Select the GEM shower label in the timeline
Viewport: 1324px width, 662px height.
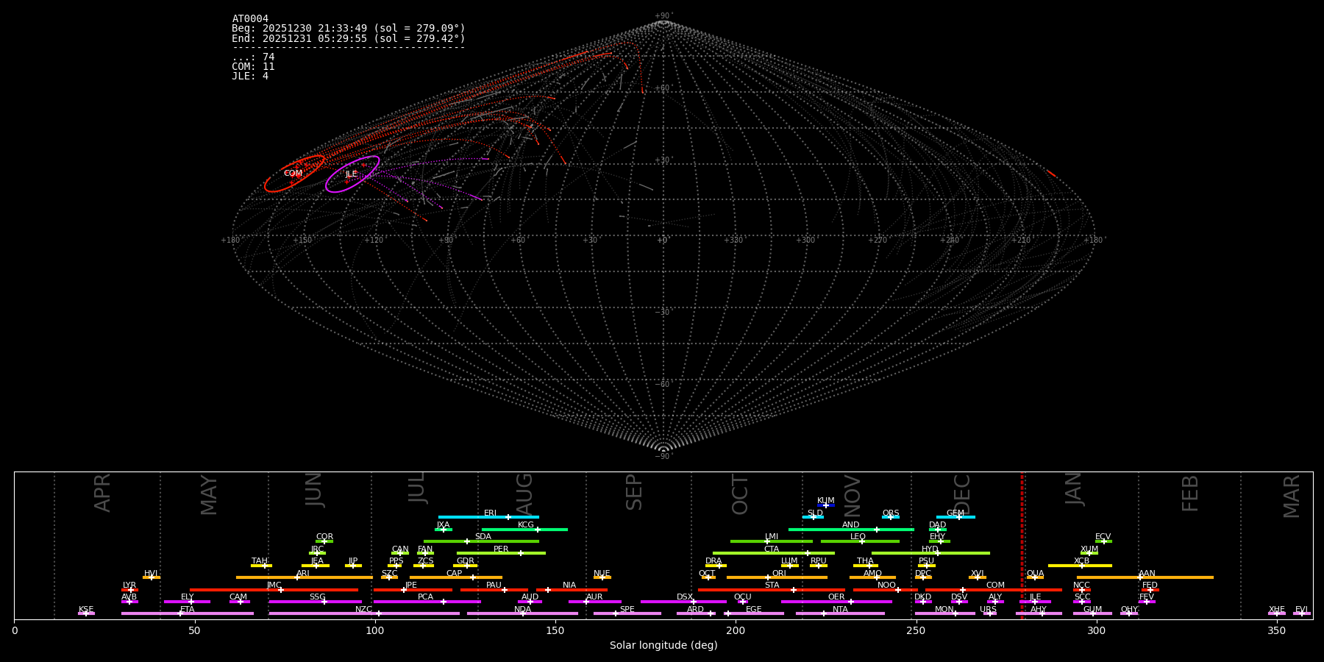[955, 513]
